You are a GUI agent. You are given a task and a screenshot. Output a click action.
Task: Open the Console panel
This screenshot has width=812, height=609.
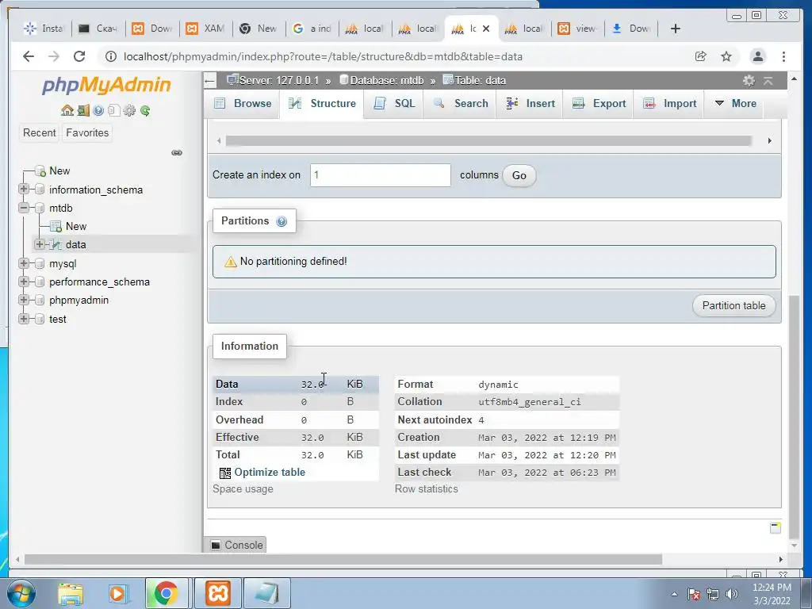coord(237,545)
